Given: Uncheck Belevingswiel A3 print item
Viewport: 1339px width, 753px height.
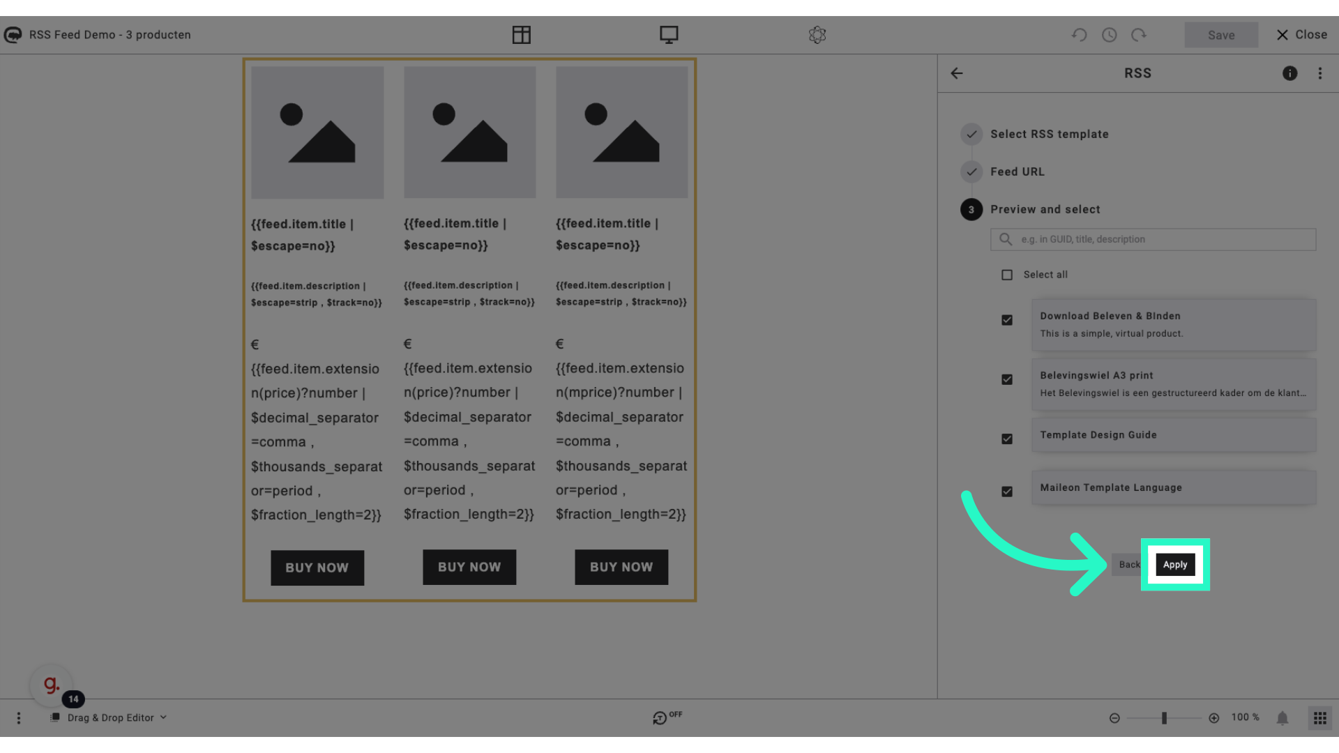Looking at the screenshot, I should [1007, 379].
